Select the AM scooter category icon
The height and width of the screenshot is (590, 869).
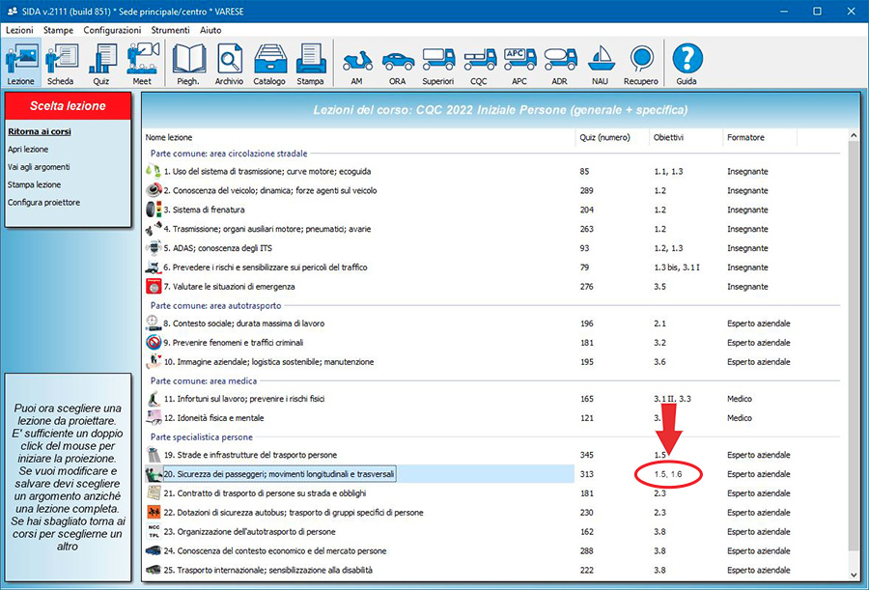(357, 64)
